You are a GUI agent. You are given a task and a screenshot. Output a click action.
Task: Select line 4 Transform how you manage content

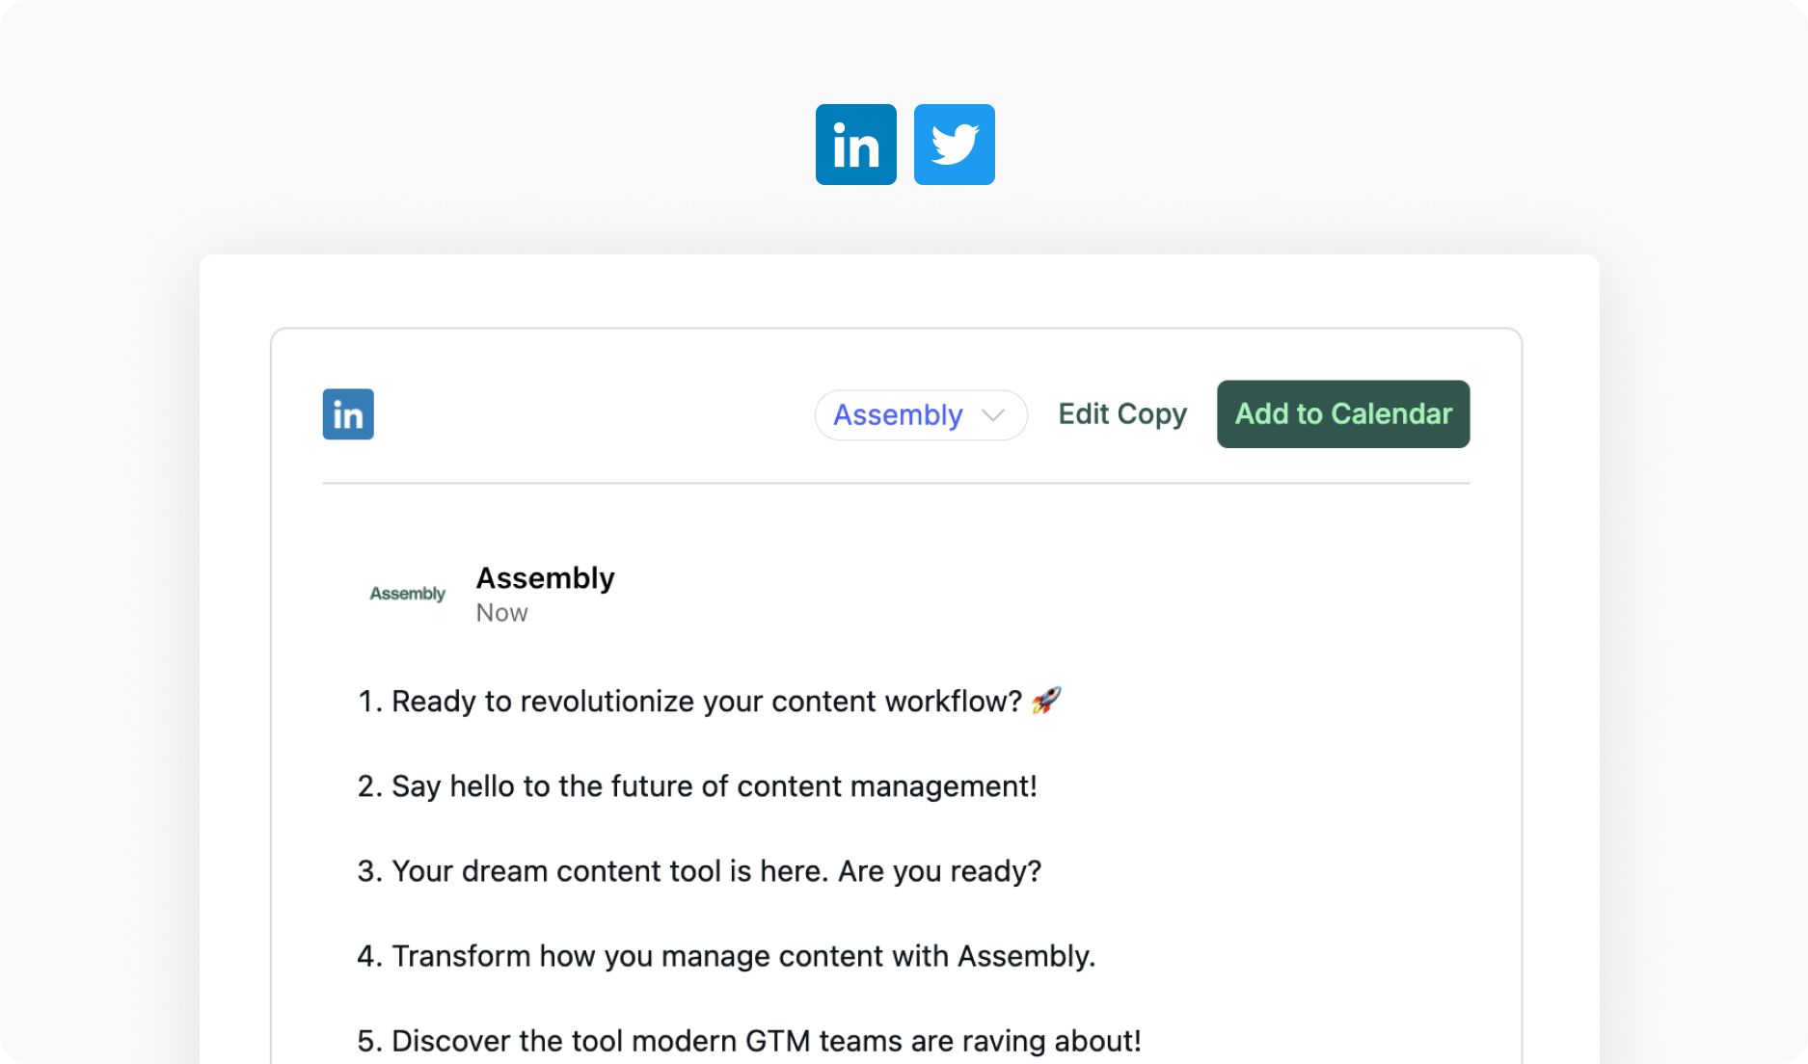[x=726, y=956]
